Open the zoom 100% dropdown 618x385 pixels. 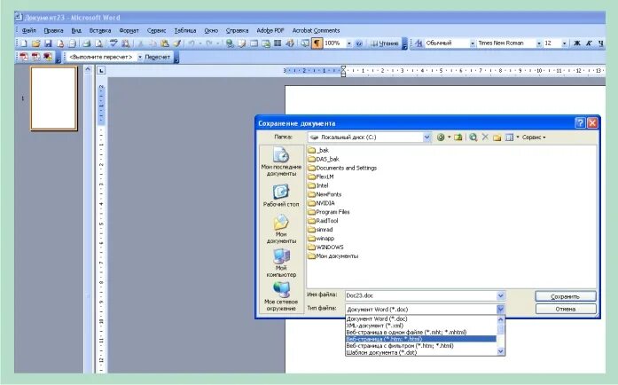click(348, 43)
